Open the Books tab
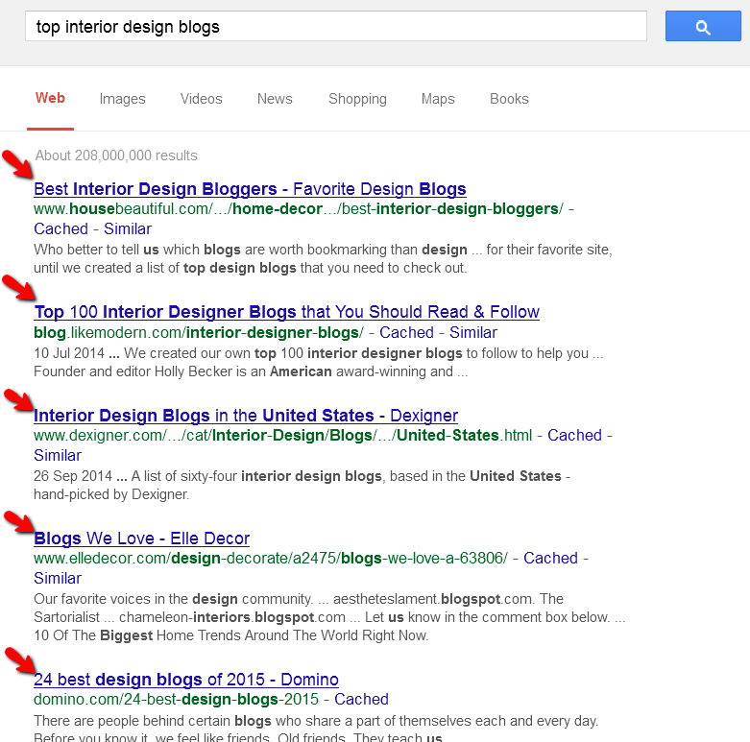 coord(509,99)
